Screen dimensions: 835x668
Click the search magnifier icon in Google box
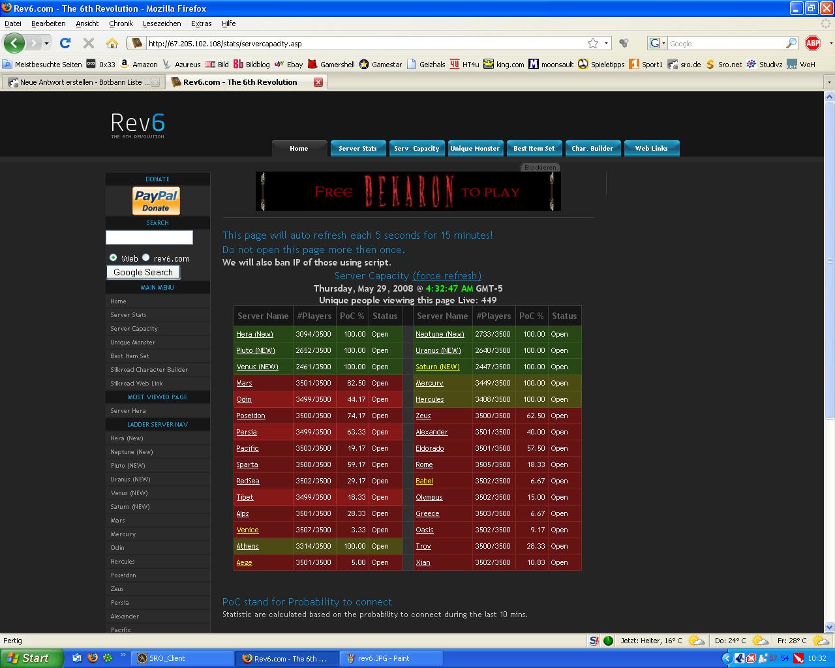(791, 43)
